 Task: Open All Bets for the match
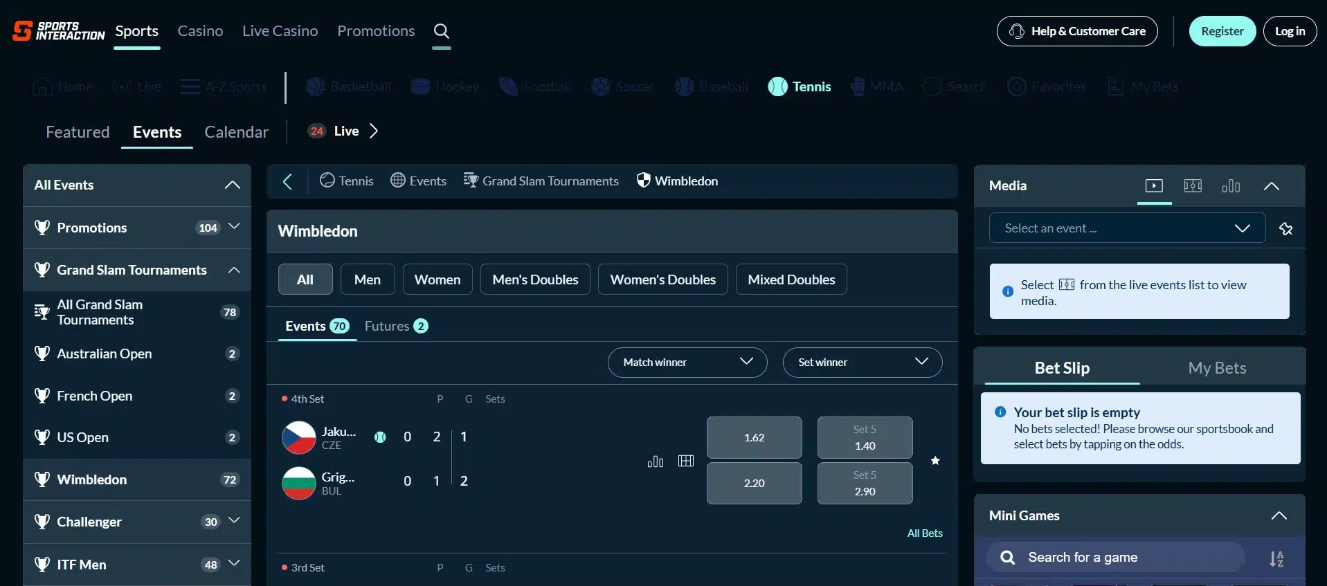pos(925,533)
